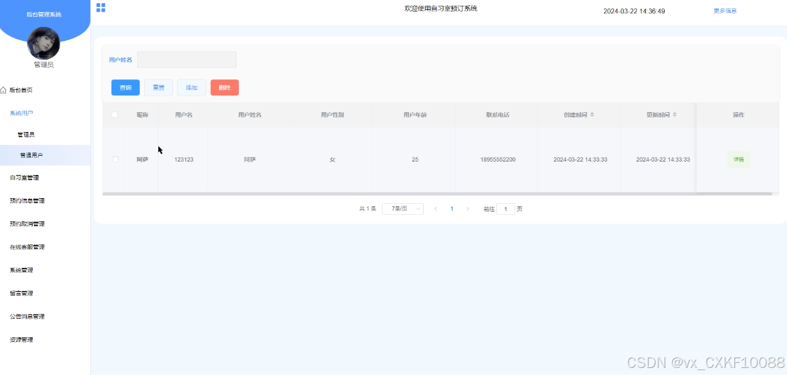
Task: Click the home icon beside 后台首页
Action: tap(4, 90)
